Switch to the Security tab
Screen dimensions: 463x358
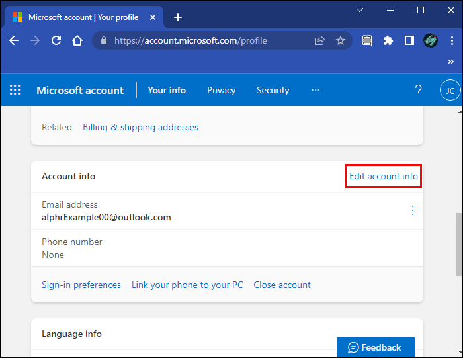[x=273, y=90]
